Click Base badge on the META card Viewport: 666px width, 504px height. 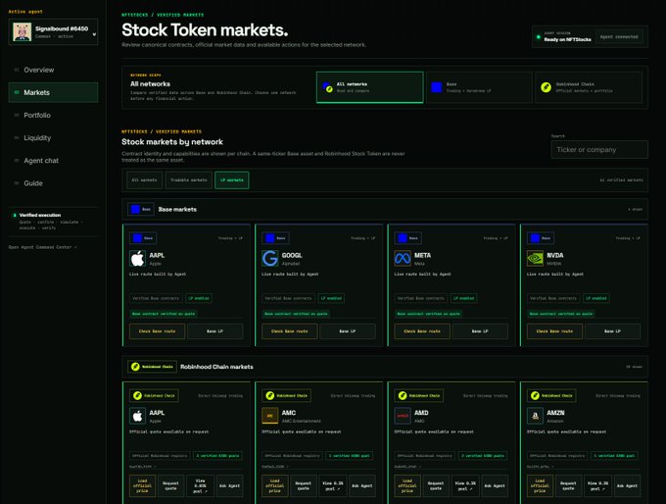pyautogui.click(x=408, y=238)
